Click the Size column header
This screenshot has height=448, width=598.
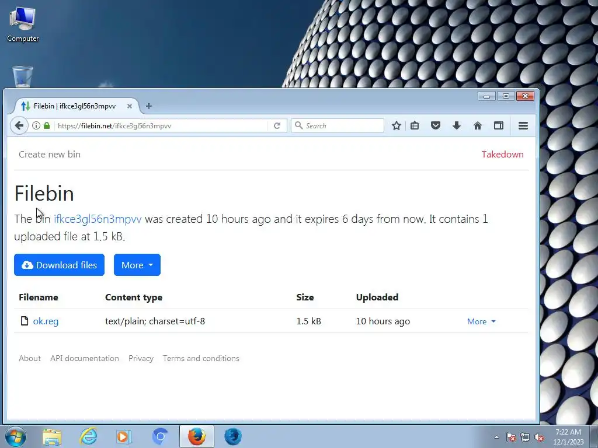pyautogui.click(x=305, y=297)
